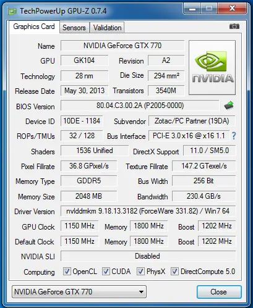Click the Bus Interface question mark
This screenshot has width=253, height=308.
234,136
